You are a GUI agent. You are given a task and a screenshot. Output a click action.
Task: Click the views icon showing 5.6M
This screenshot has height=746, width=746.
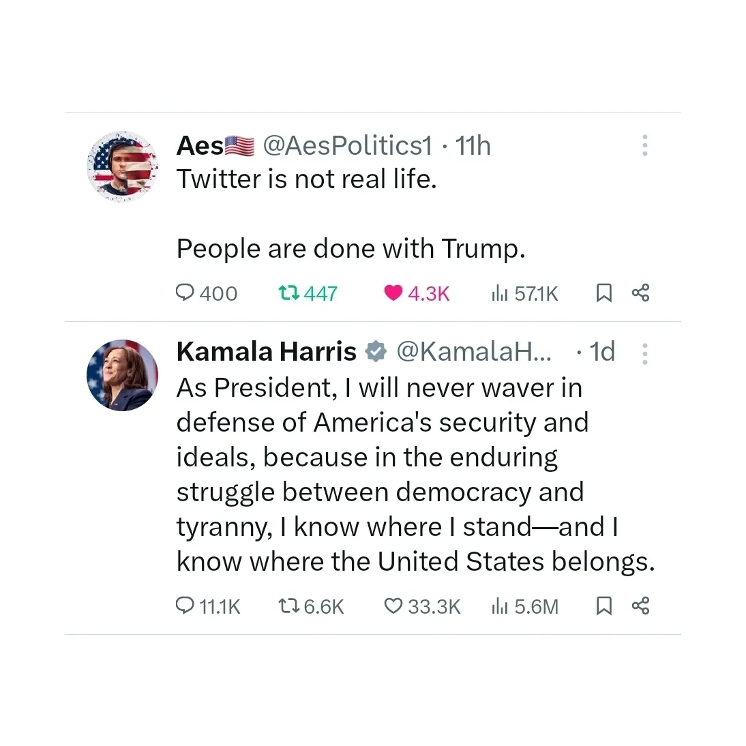(500, 606)
